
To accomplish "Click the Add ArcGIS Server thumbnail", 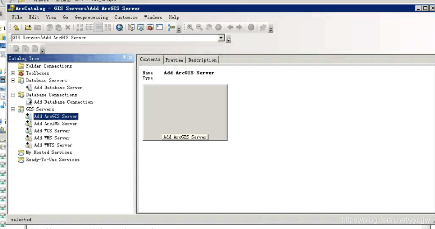I will pos(185,112).
